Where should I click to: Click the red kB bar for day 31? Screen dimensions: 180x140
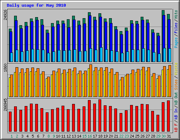(x=168, y=116)
